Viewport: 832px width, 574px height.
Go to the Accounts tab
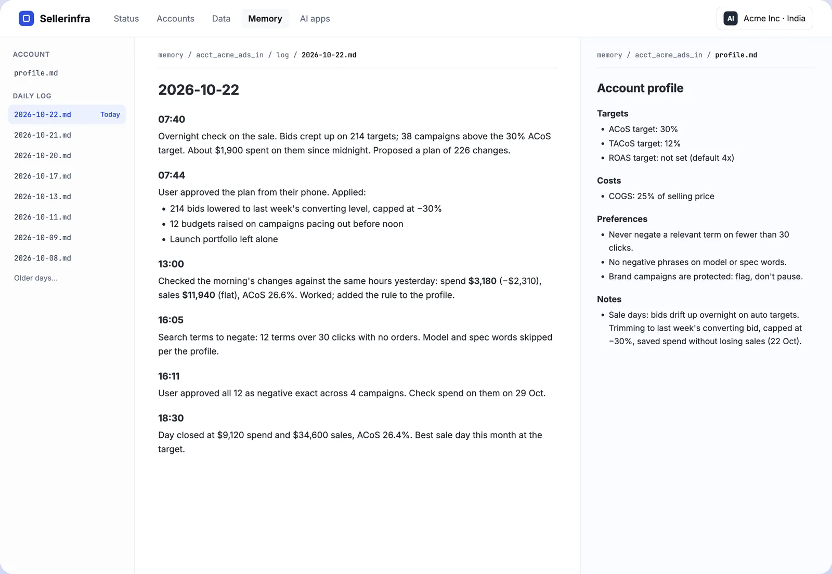click(x=175, y=19)
